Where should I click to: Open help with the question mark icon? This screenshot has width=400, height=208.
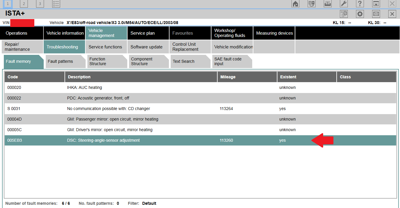coord(360,4)
